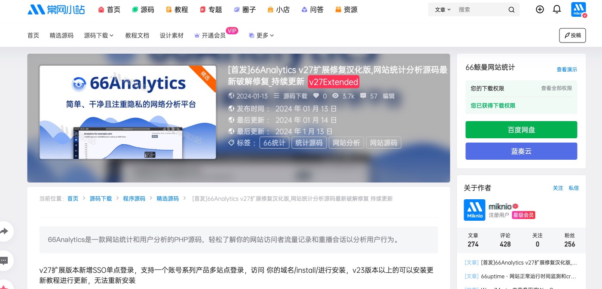The image size is (602, 289).
Task: Click breadcrumb 源码下载 link
Action: pos(101,198)
